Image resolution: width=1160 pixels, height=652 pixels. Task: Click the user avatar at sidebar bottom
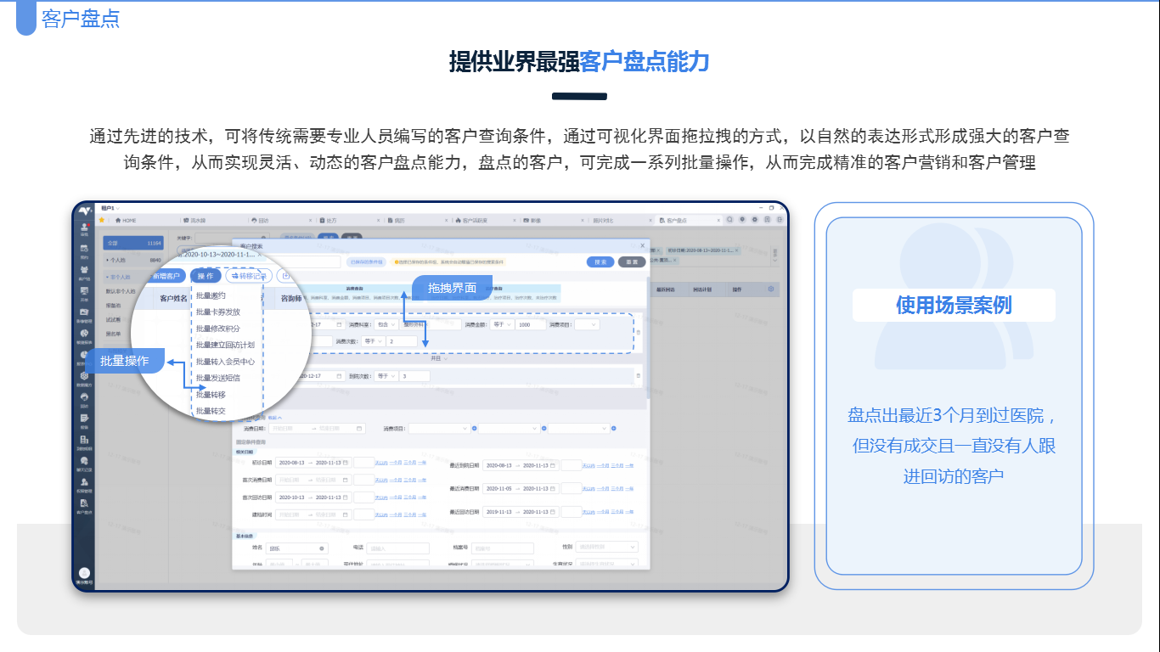pyautogui.click(x=84, y=573)
